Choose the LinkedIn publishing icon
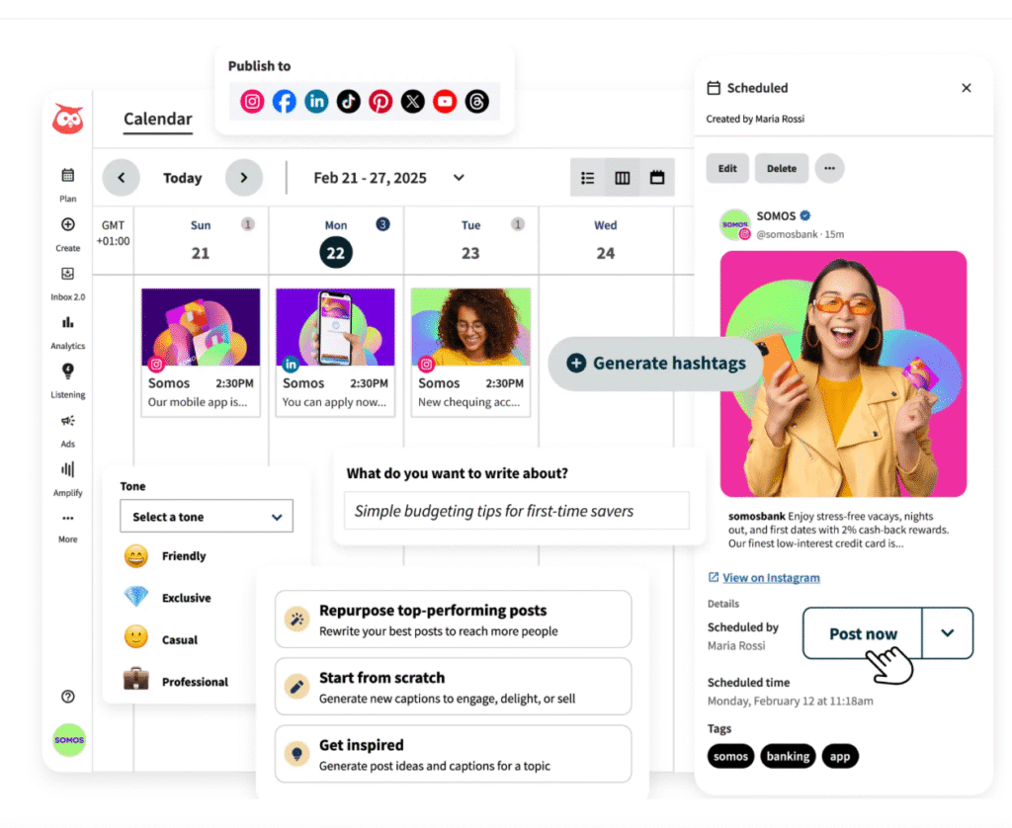This screenshot has width=1012, height=828. tap(316, 101)
